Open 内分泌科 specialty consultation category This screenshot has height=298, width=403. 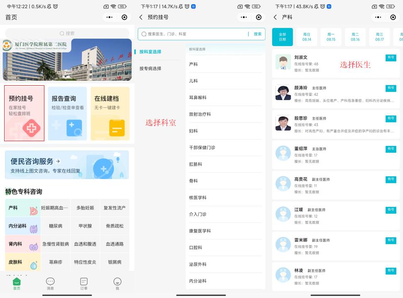tap(23, 226)
